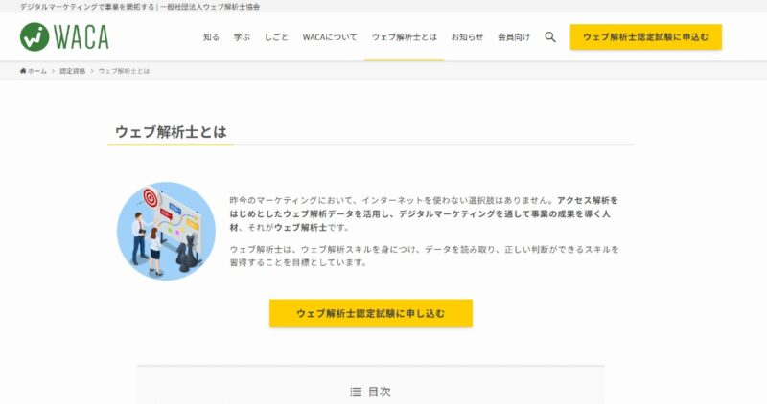
Task: Open the お知らせ menu item
Action: 467,37
